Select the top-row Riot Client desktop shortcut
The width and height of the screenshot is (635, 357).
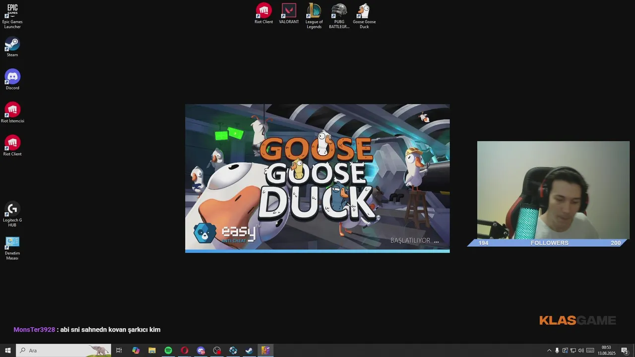pos(263,13)
